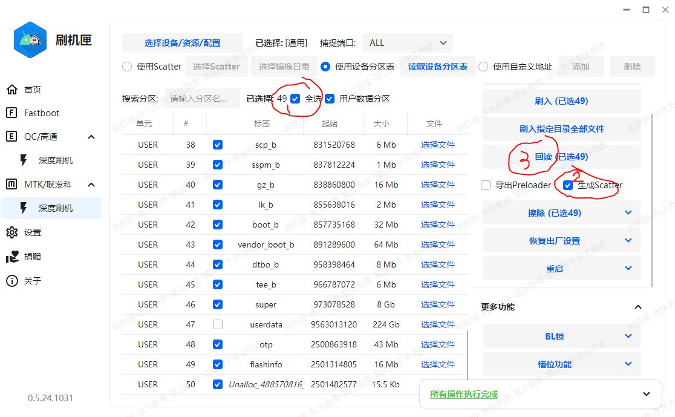This screenshot has height=417, width=675.
Task: Click the 首页 home icon in sidebar
Action: point(11,90)
